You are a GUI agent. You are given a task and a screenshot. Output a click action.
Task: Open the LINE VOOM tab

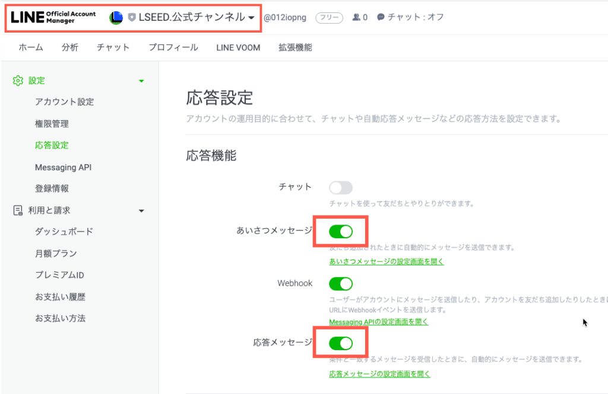pos(238,47)
